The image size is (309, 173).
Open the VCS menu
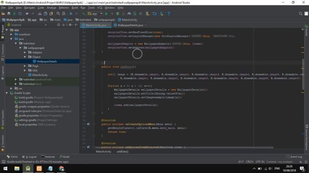[x=100, y=8]
